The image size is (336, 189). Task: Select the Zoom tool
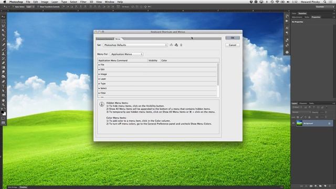[3, 105]
